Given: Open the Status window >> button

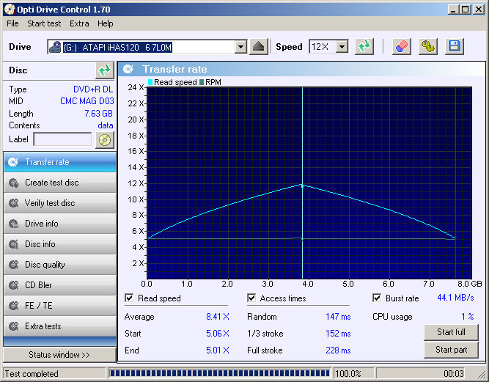Looking at the screenshot, I should coord(59,355).
